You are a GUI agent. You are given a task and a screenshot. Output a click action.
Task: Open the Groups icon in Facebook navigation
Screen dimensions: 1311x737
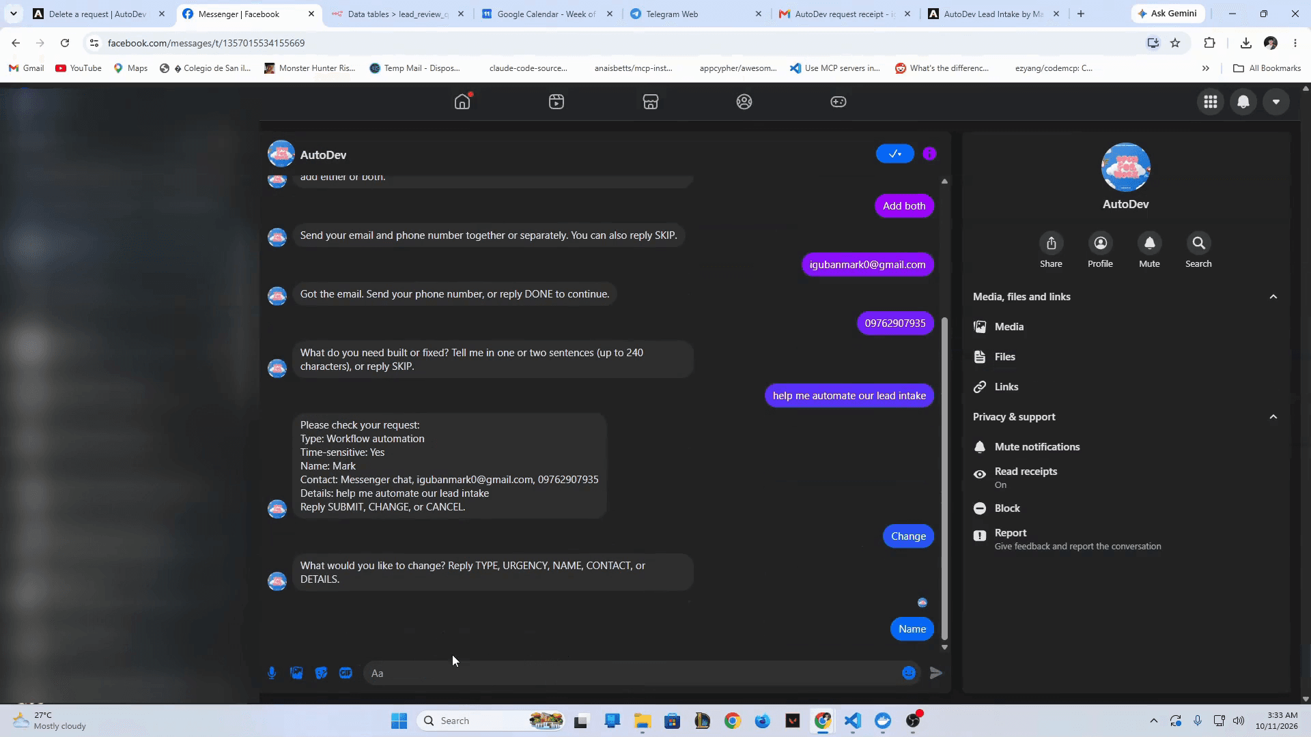pyautogui.click(x=744, y=102)
